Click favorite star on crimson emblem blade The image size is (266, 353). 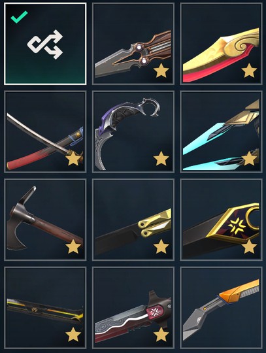161,334
